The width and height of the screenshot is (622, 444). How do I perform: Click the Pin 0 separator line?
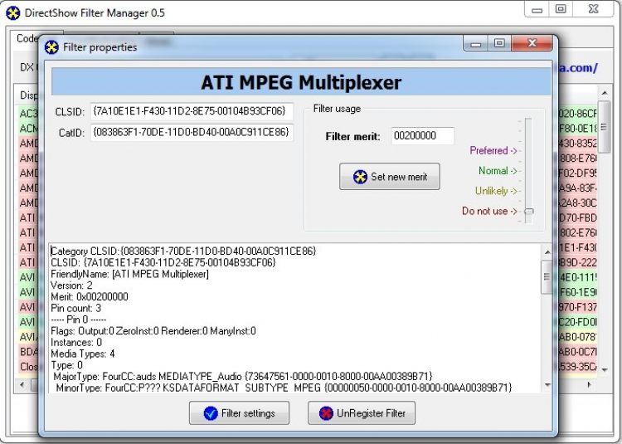78,320
